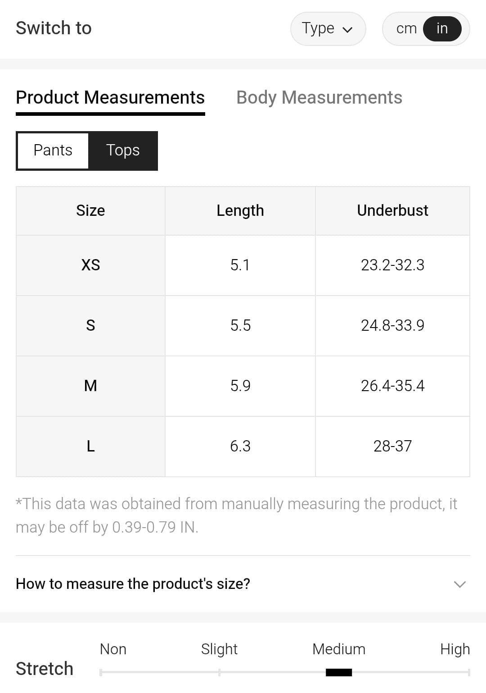Image resolution: width=486 pixels, height=693 pixels.
Task: Switch units to cm
Action: click(406, 29)
